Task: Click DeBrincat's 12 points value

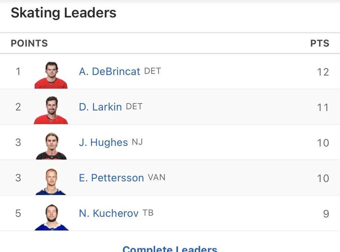Action: pyautogui.click(x=323, y=72)
